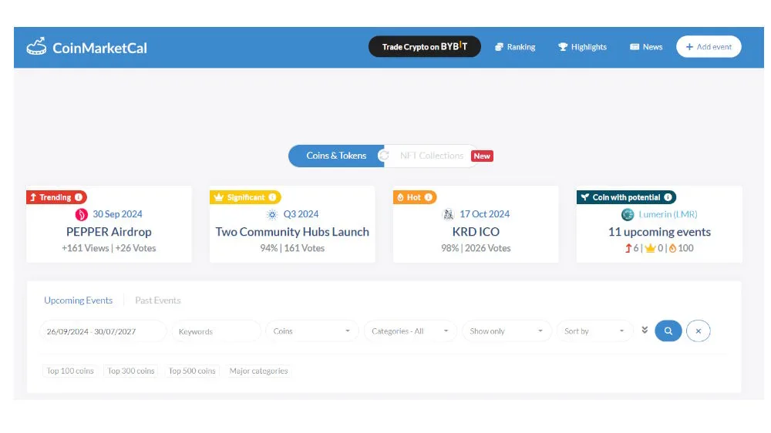
Task: Click the swap circle toggle knob
Action: (x=383, y=156)
